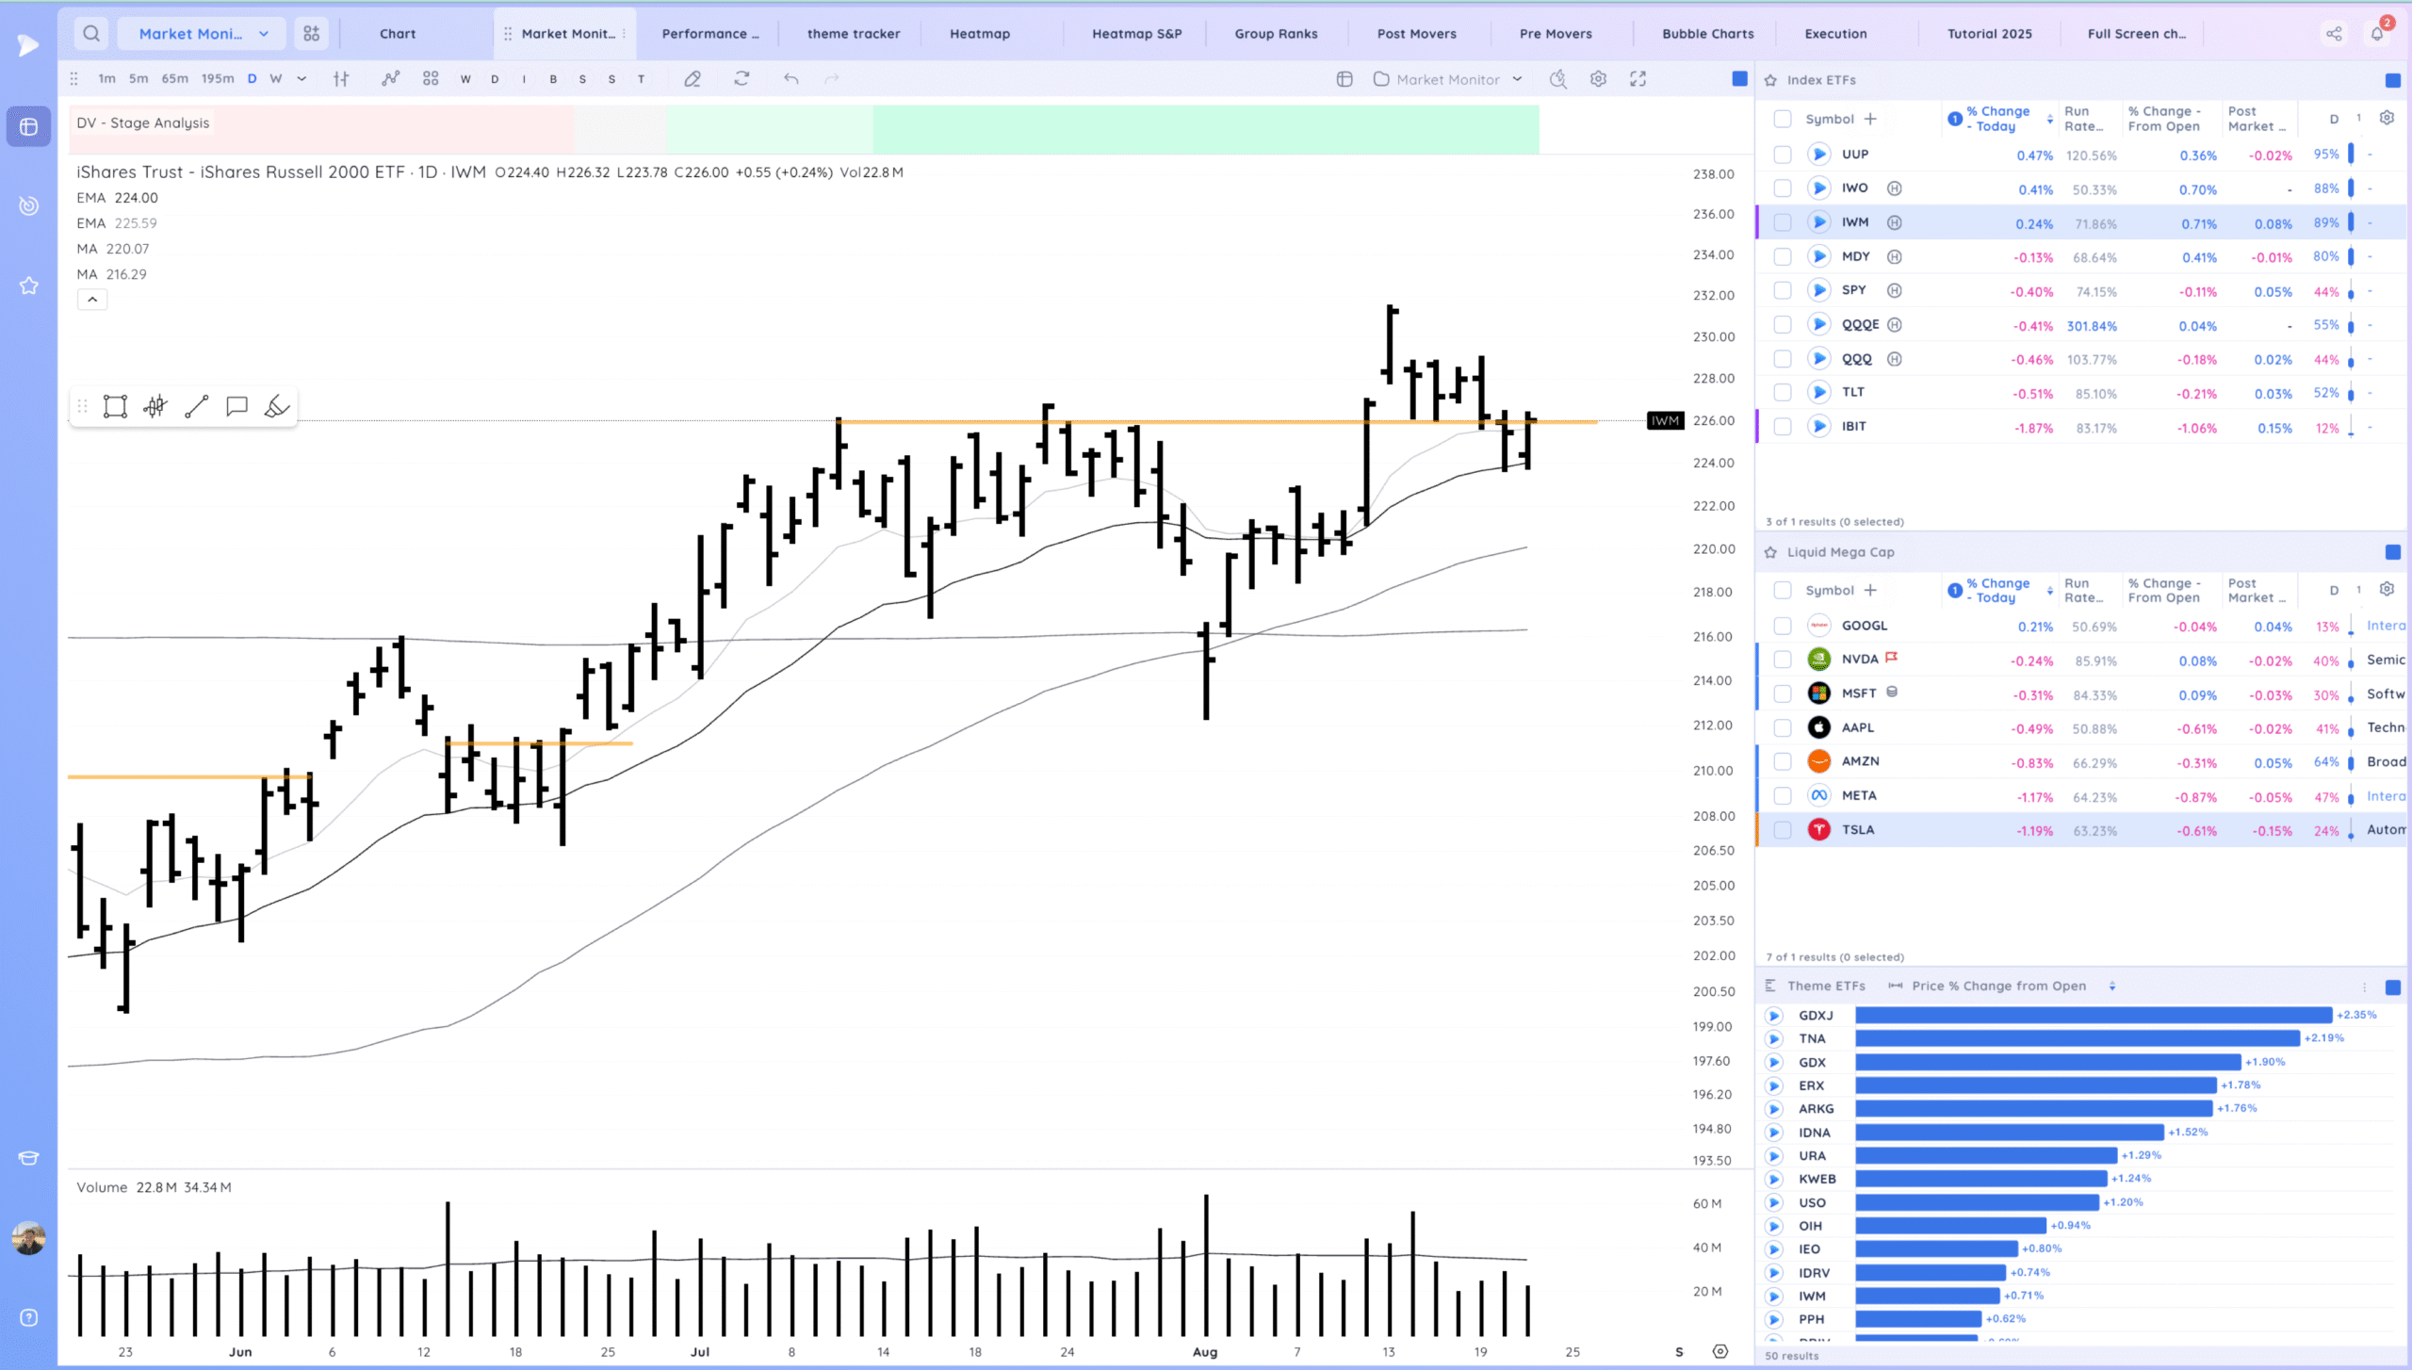
Task: Tick the checkbox for IWO row
Action: pos(1782,188)
